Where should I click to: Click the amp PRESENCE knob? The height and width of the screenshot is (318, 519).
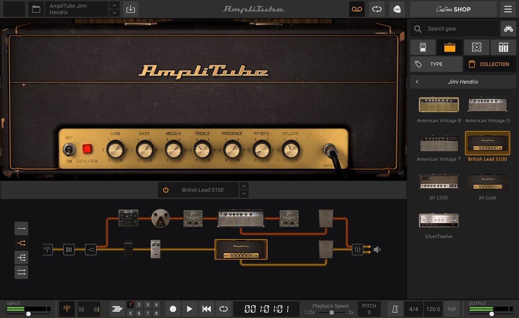coord(232,149)
